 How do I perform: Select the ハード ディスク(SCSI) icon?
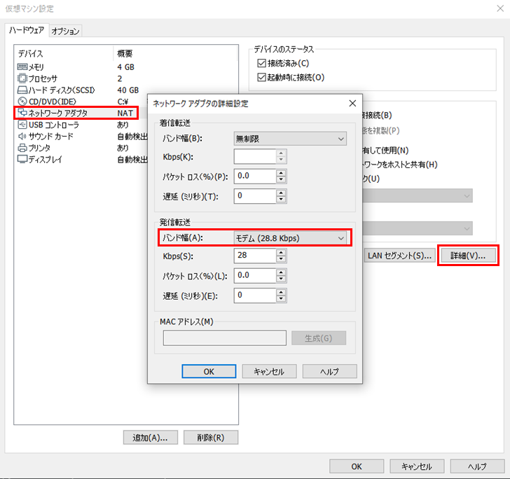[x=22, y=90]
